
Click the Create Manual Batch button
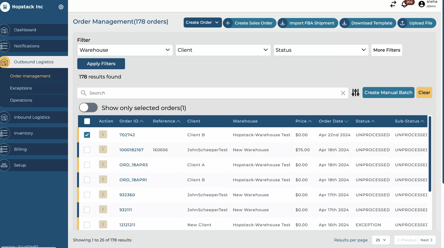point(388,92)
